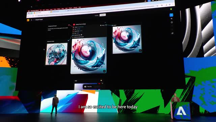Viewport: 216px width, 122px height.
Task: Click the Layouts option beside Graph
Action: click(97, 15)
